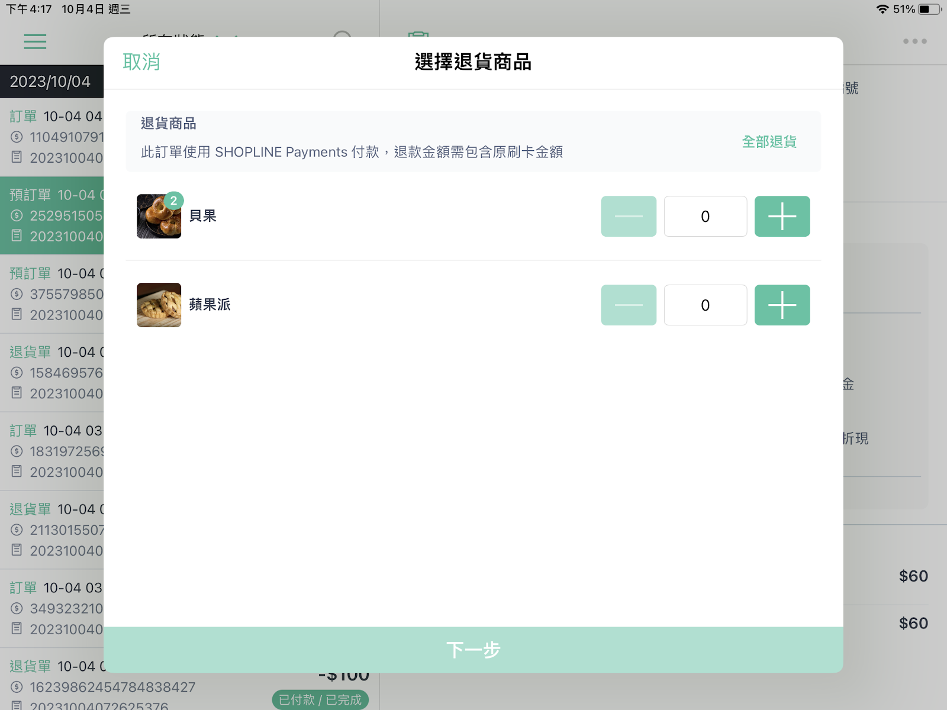Viewport: 947px width, 710px height.
Task: Open return order 退貨單 158469576
Action: tap(52, 373)
